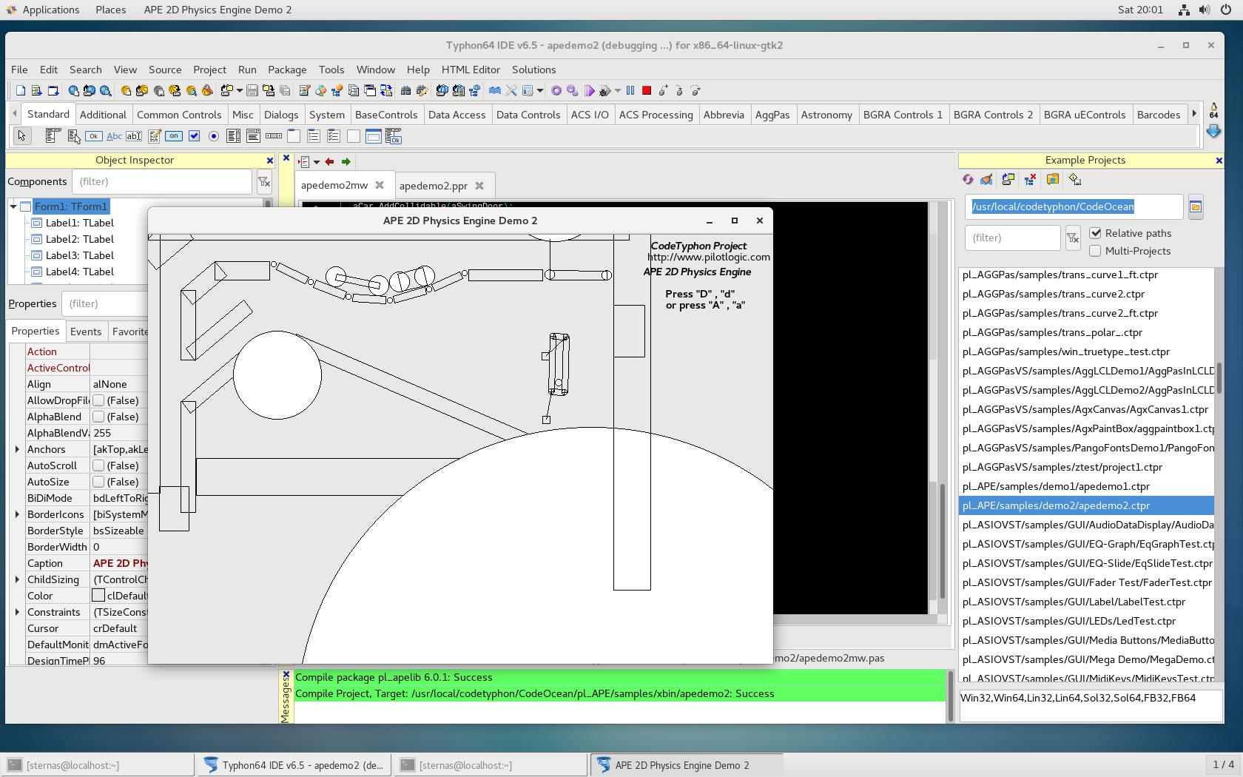Click the purple Run program arrow
Viewport: 1243px width, 777px height.
coord(589,90)
